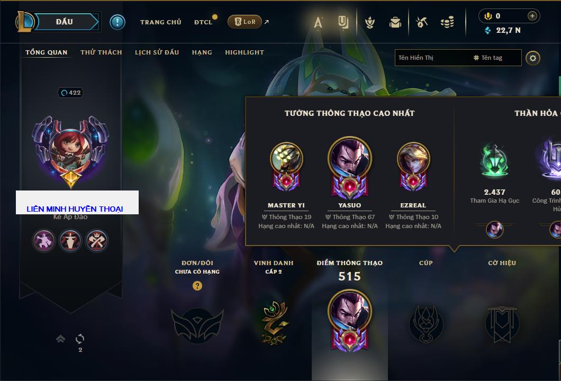Expand the profile banner up-chevron
The image size is (561, 381).
pos(60,339)
